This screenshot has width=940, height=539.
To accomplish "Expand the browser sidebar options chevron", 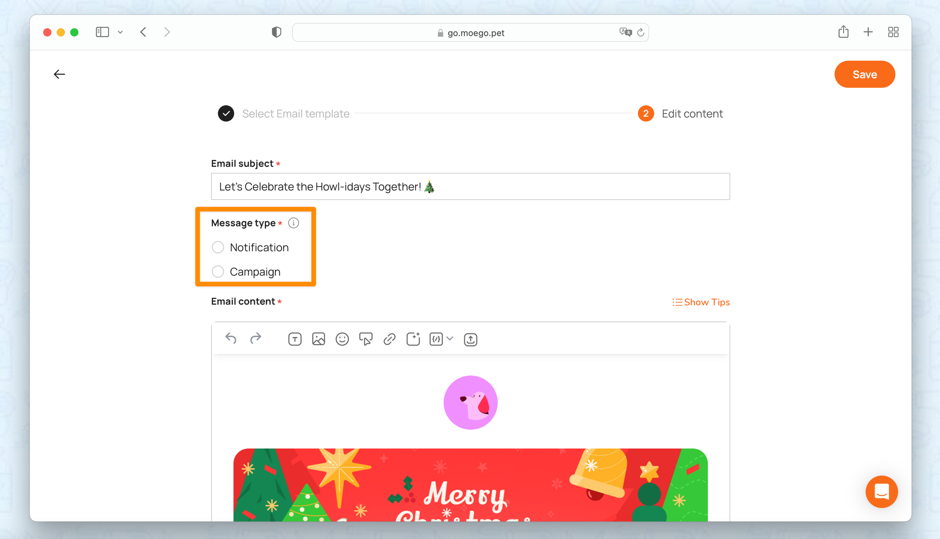I will (x=120, y=32).
